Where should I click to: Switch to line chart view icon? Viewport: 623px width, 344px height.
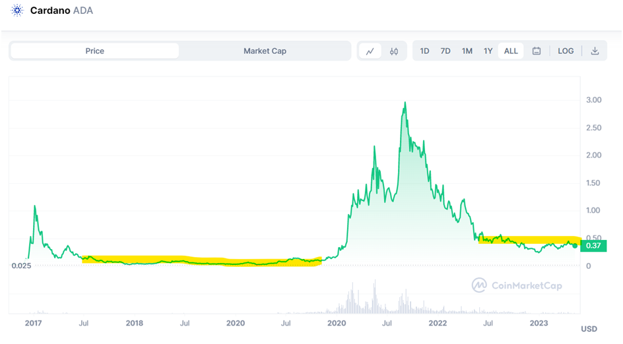pos(370,51)
